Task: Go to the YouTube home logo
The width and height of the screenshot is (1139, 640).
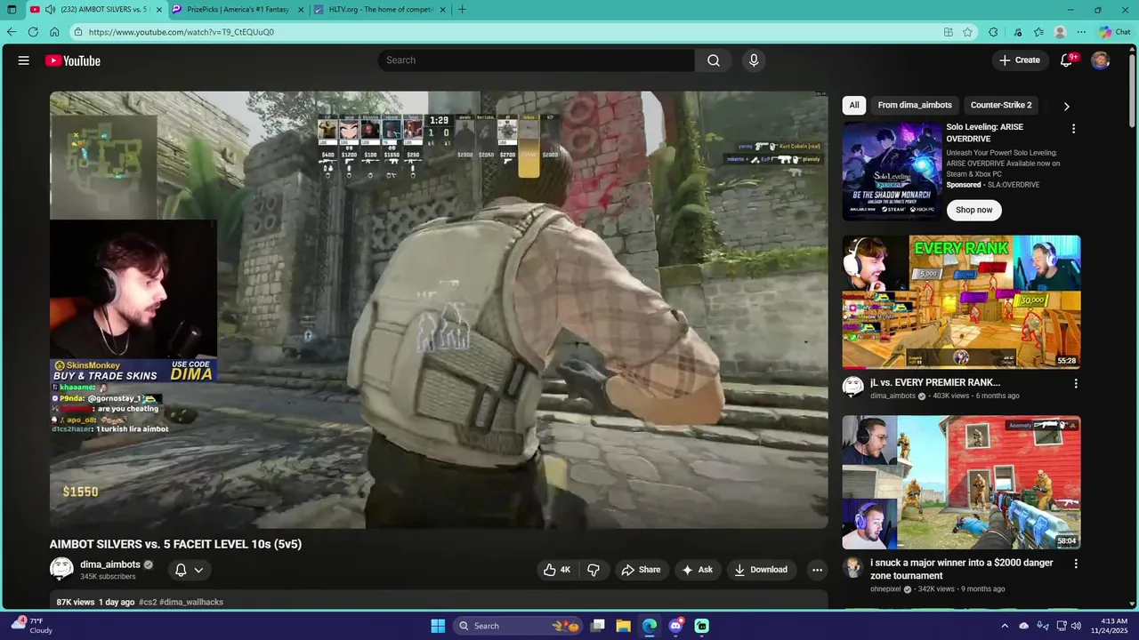Action: click(73, 60)
